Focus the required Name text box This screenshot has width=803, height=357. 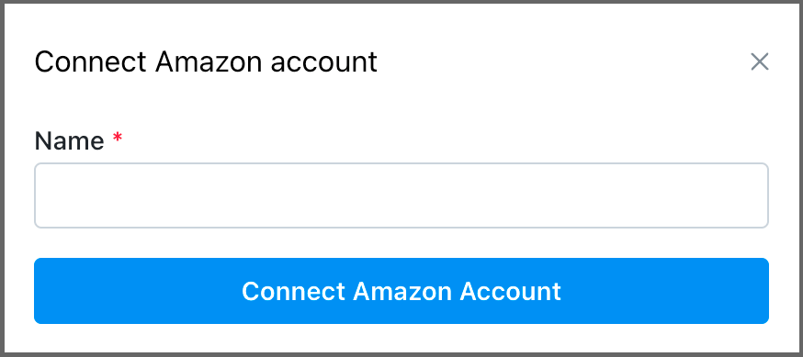click(401, 195)
